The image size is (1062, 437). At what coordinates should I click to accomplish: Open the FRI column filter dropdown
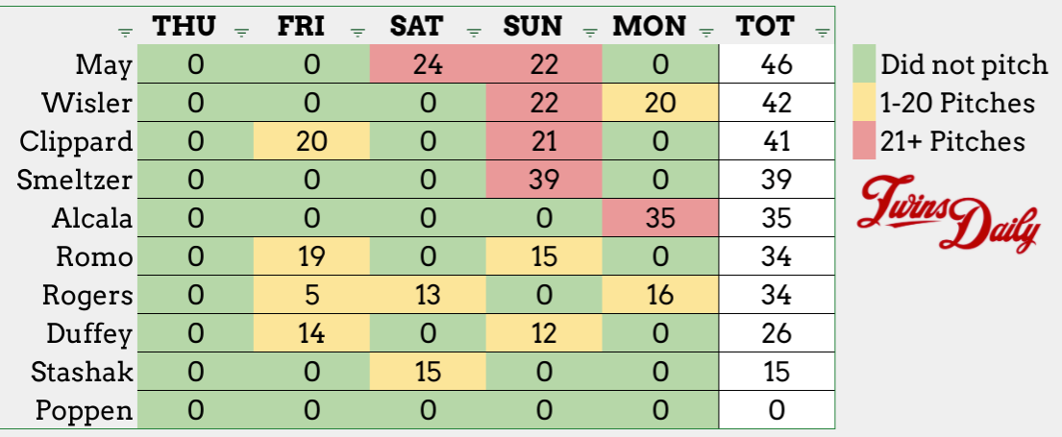coord(358,32)
